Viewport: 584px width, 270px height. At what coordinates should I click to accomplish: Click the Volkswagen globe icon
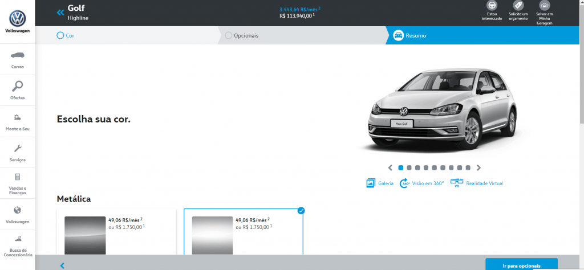click(18, 210)
